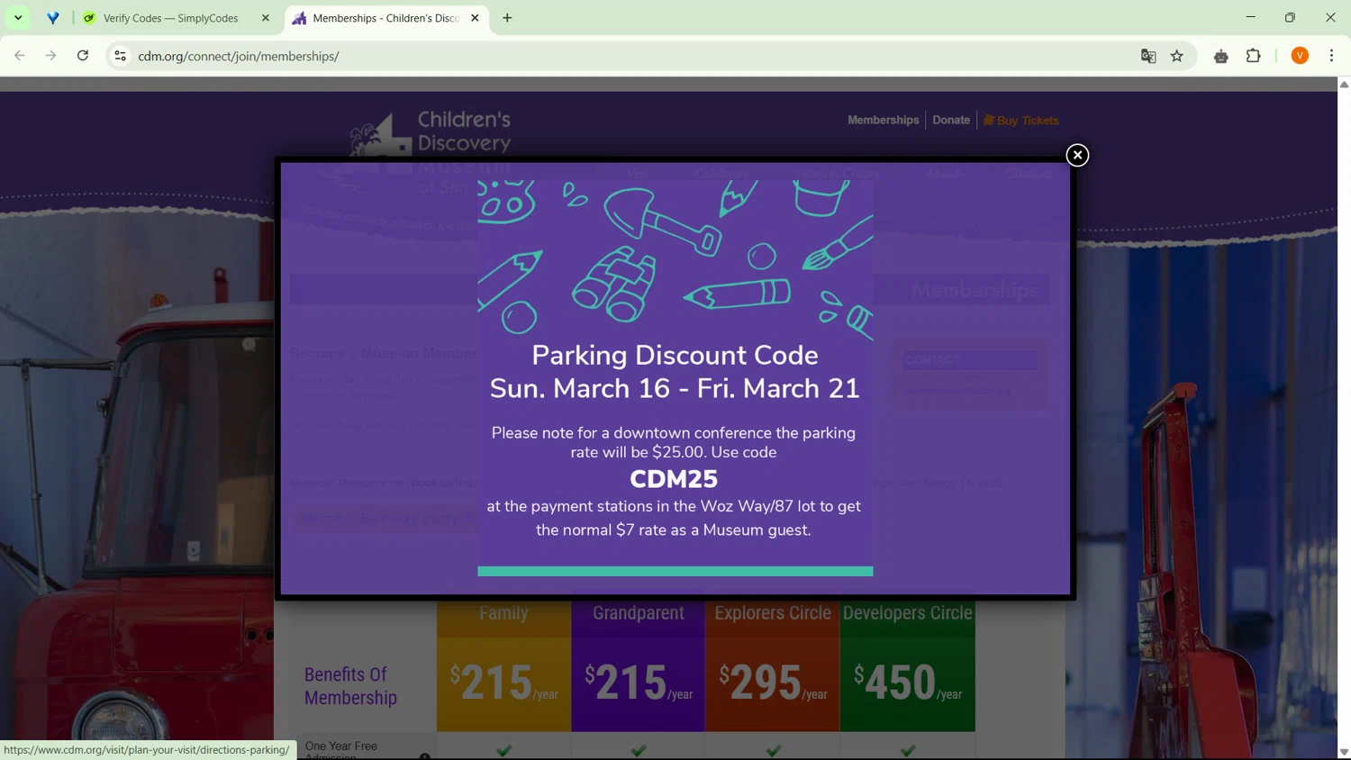Switch to Verify Codes — SimplyCodes tab

pyautogui.click(x=171, y=18)
